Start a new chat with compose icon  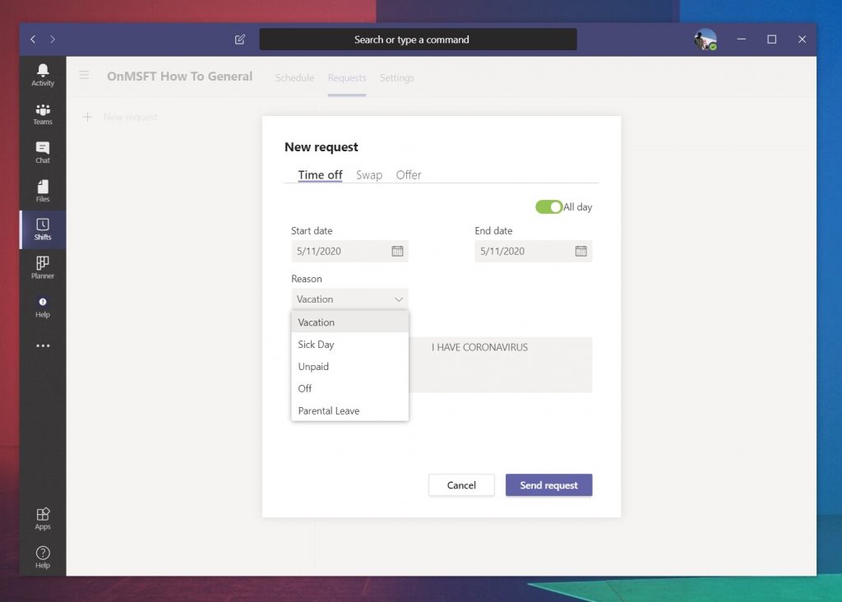pos(240,39)
